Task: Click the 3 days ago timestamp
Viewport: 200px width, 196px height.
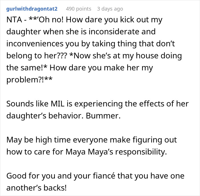Action: 110,9
